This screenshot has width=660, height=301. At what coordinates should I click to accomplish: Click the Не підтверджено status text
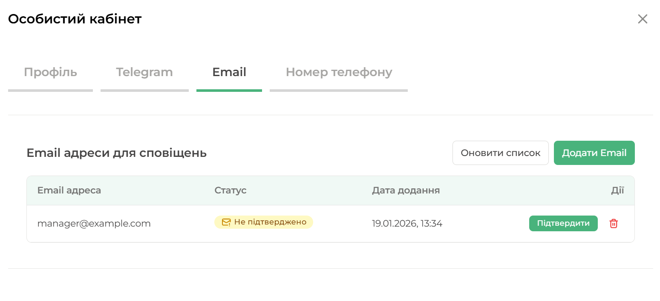270,222
